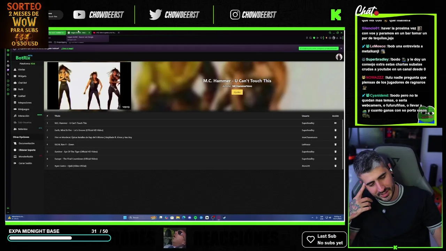
Task: Open the Dropshipping bookmarks folder
Action: click(x=61, y=42)
